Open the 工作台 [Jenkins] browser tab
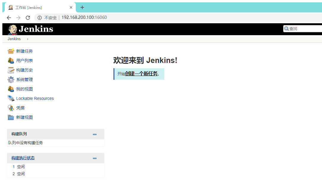The width and height of the screenshot is (322, 182). (x=38, y=7)
